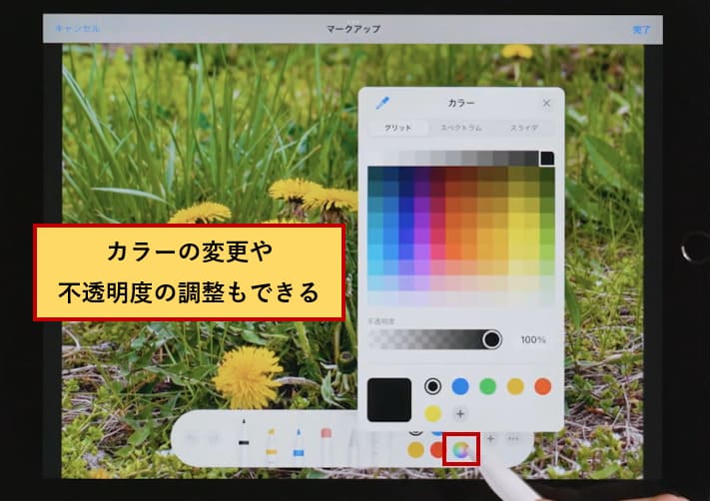Select the saved bright yellow dot beside plus

point(432,413)
